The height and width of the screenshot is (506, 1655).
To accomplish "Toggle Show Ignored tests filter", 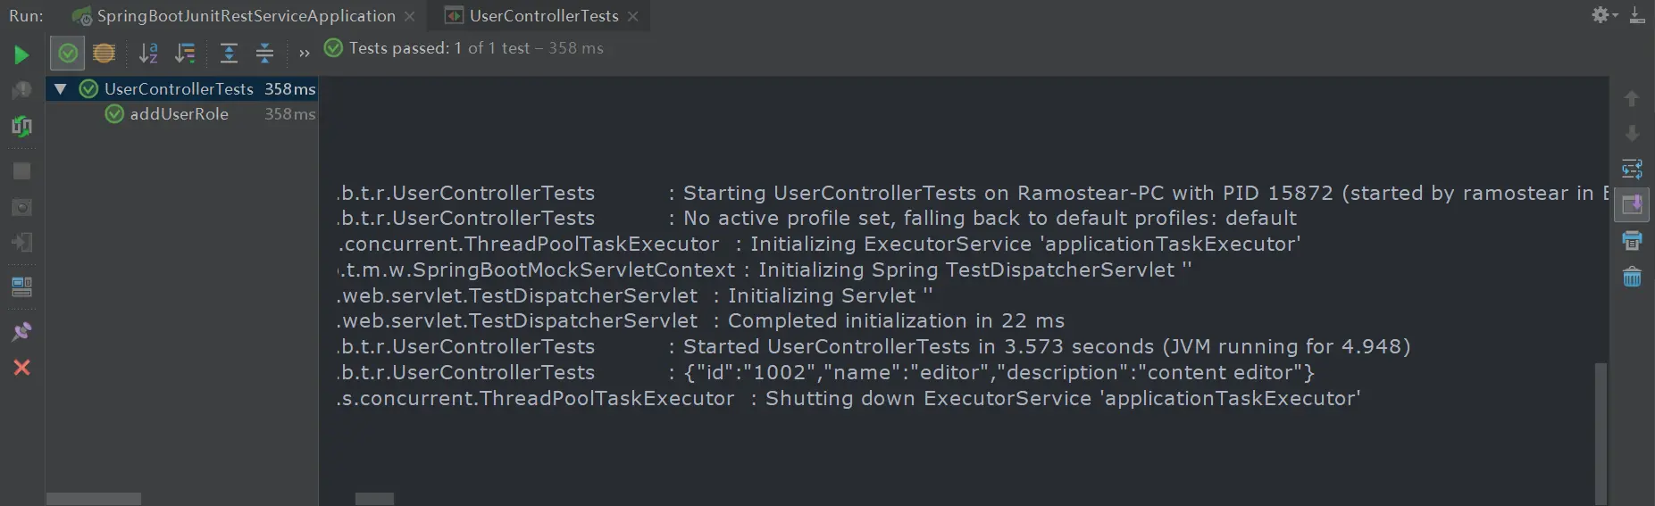I will (104, 54).
